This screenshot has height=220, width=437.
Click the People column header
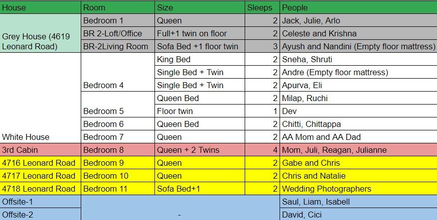(x=358, y=7)
